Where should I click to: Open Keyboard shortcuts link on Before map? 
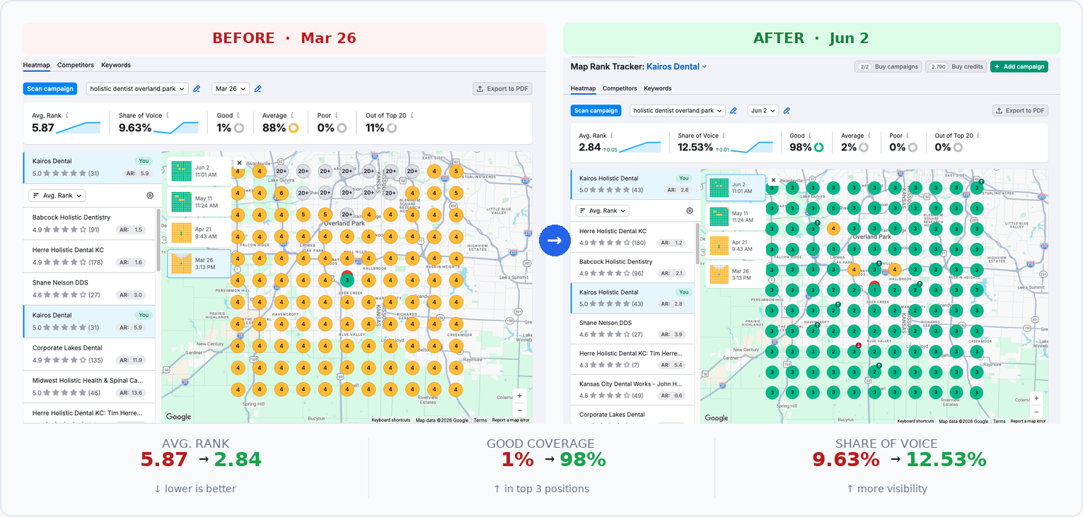point(391,420)
